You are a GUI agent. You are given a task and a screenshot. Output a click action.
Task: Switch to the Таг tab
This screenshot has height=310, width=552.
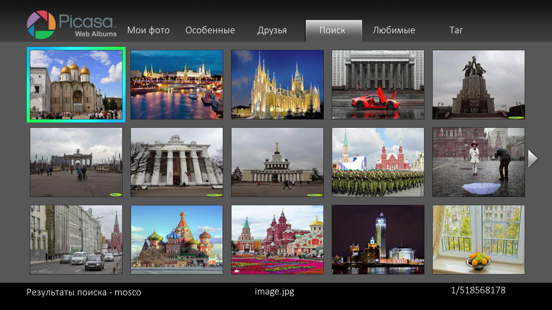[456, 30]
